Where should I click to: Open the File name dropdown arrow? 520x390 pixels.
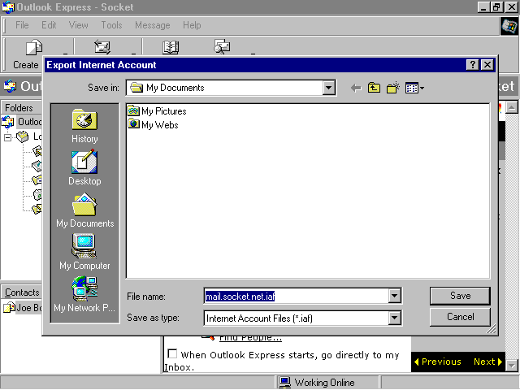(394, 296)
